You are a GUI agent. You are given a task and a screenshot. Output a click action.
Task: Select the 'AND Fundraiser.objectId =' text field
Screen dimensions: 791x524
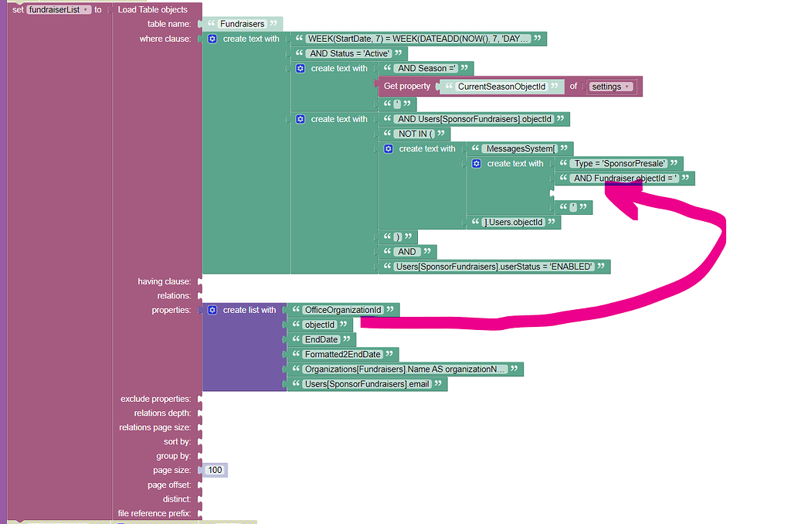(x=625, y=179)
